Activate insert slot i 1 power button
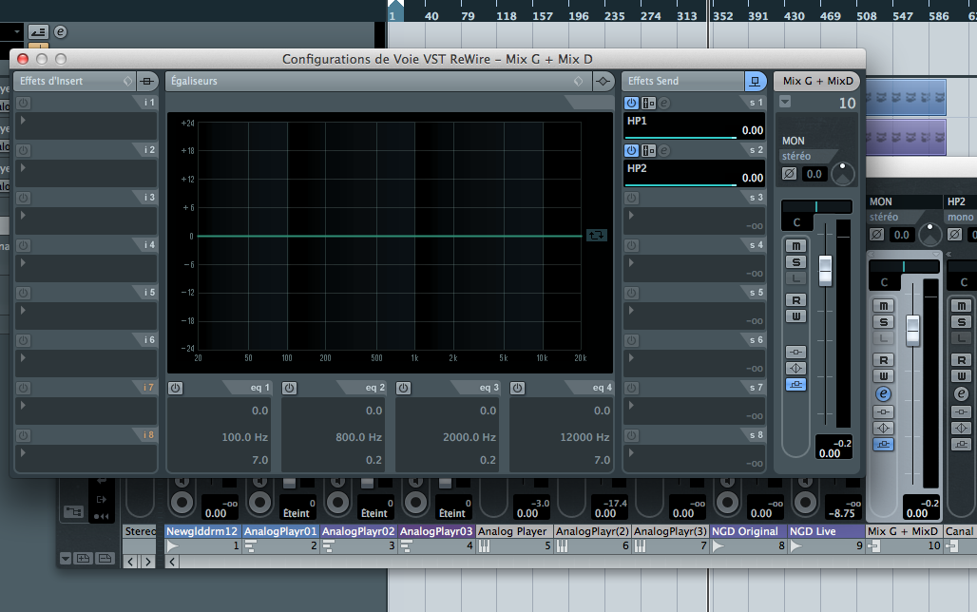977x612 pixels. [x=23, y=103]
